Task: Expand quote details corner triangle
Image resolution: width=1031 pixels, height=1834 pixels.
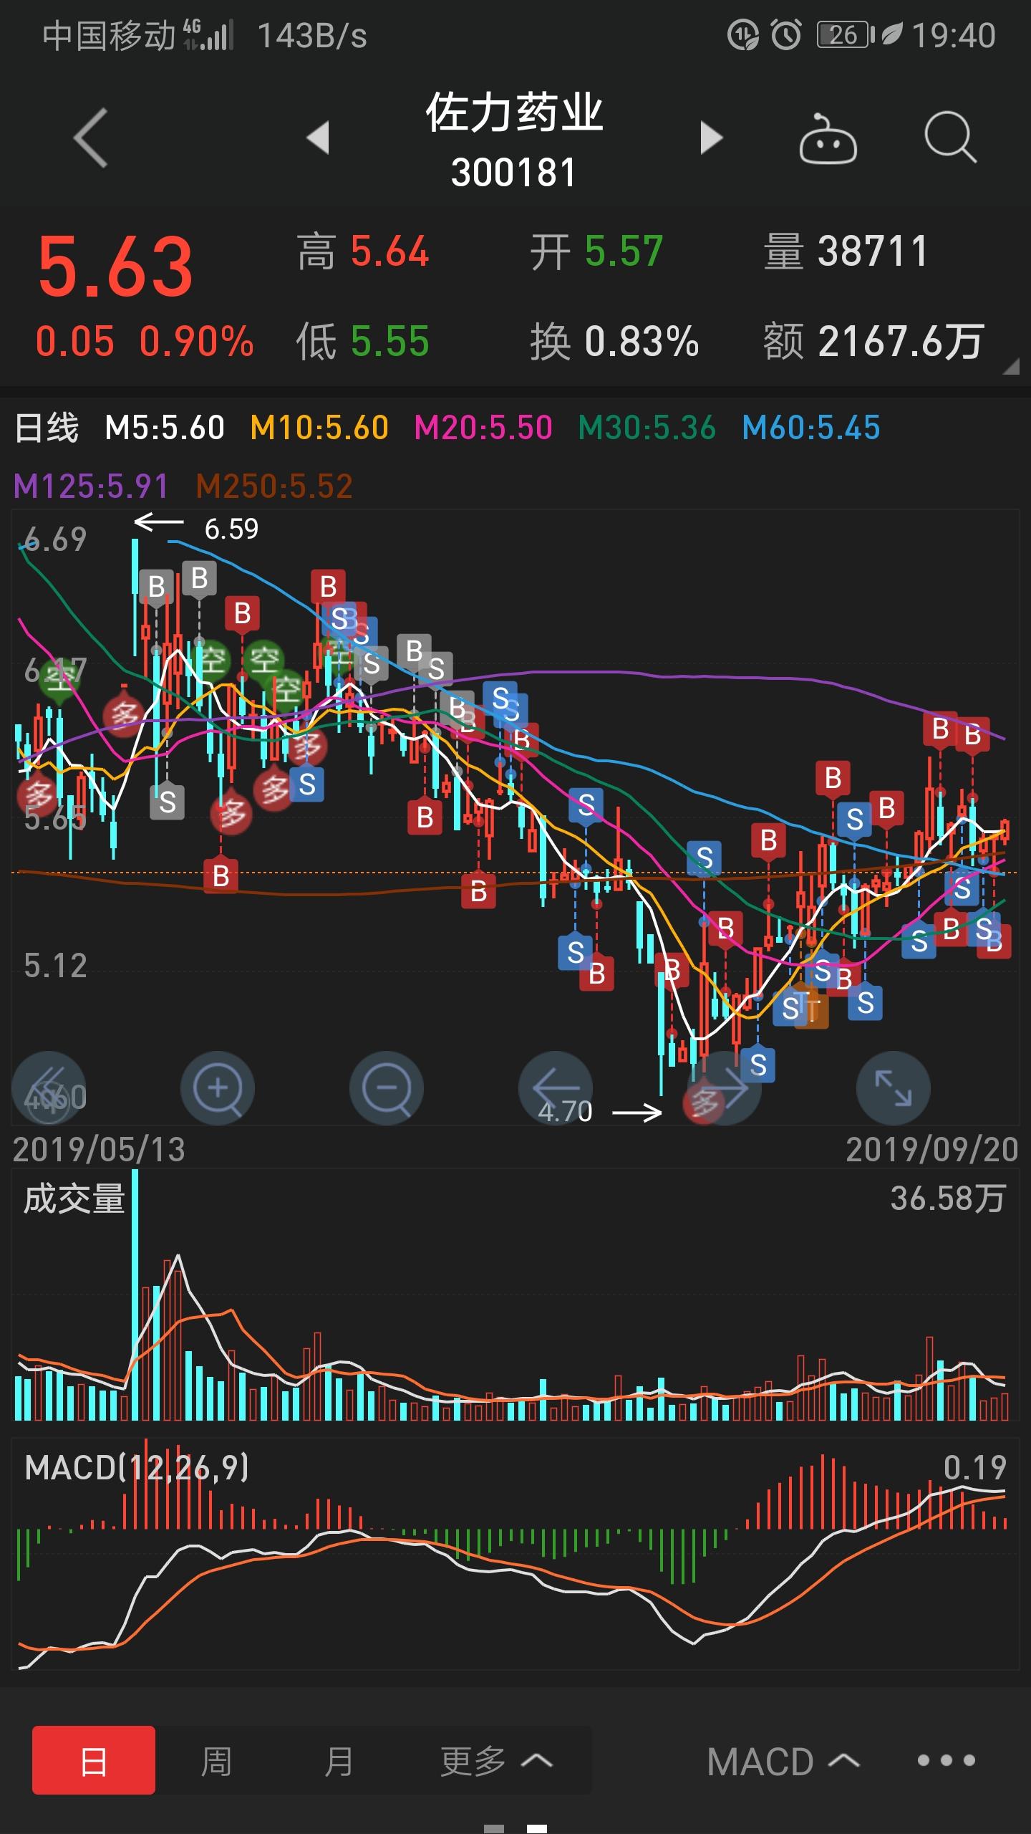Action: point(1010,366)
